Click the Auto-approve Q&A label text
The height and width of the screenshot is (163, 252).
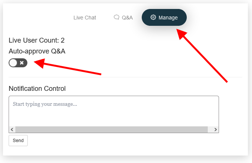(37, 51)
